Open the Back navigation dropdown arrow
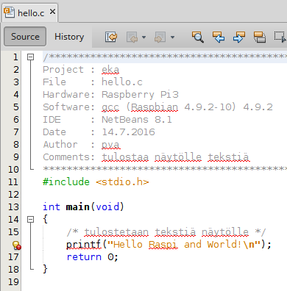Screen dimensions: 287x291 pos(143,37)
